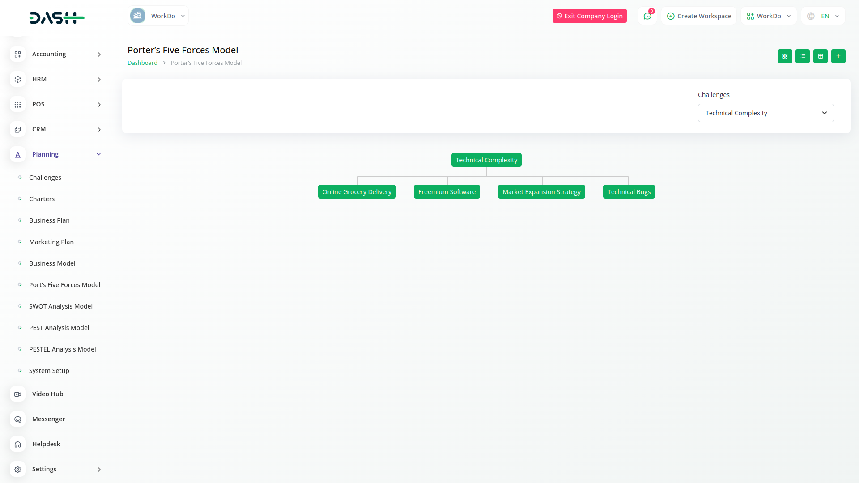Click the Exit Company Login button
The width and height of the screenshot is (859, 483).
pos(589,16)
